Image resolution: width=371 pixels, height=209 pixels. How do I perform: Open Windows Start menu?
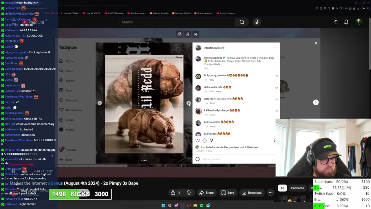(x=163, y=206)
